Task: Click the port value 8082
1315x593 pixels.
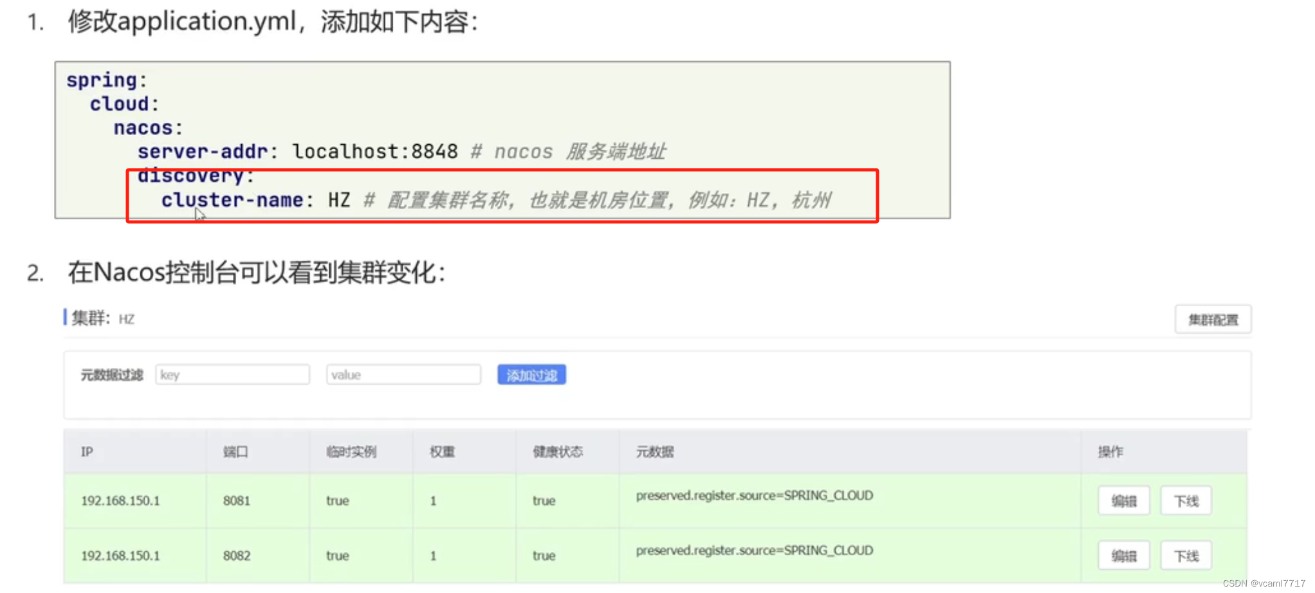Action: pos(237,556)
